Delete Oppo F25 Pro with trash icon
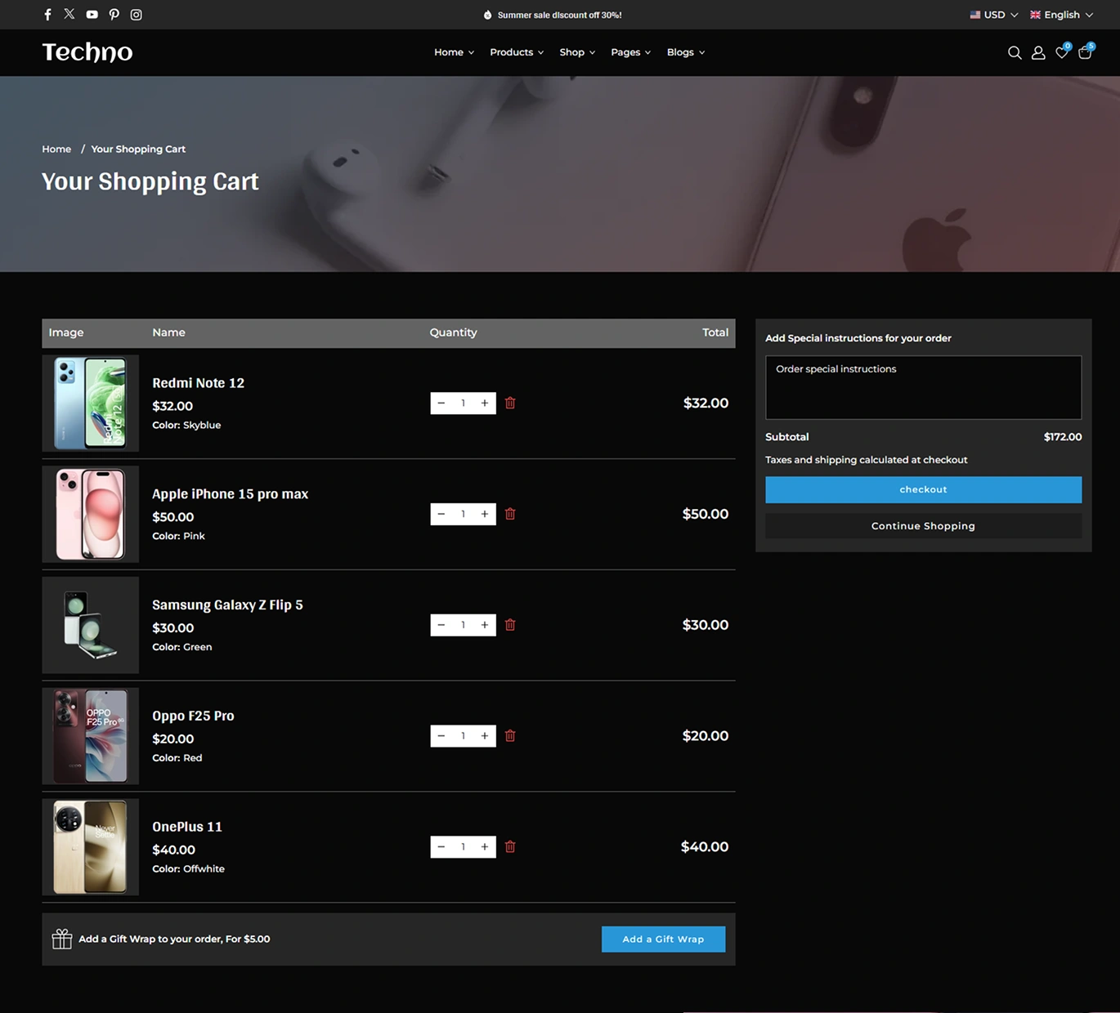1120x1013 pixels. point(510,736)
